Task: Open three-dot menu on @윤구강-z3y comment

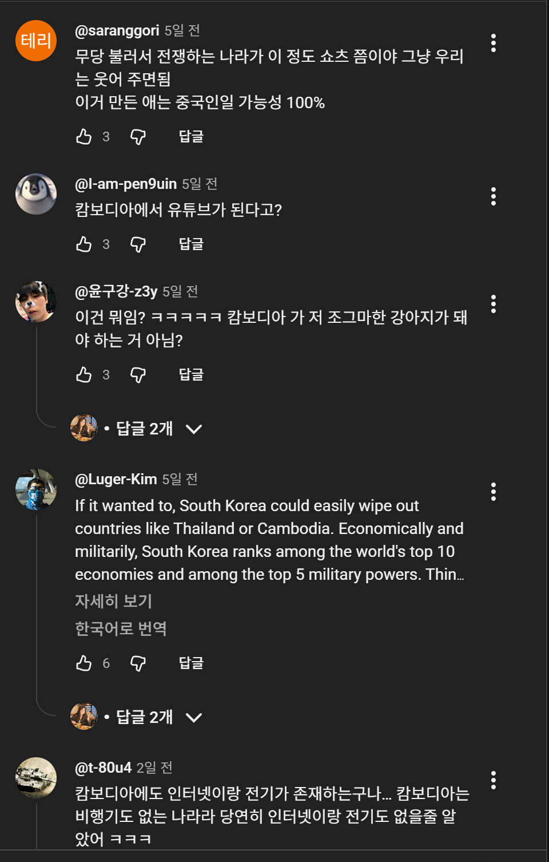Action: click(x=493, y=304)
